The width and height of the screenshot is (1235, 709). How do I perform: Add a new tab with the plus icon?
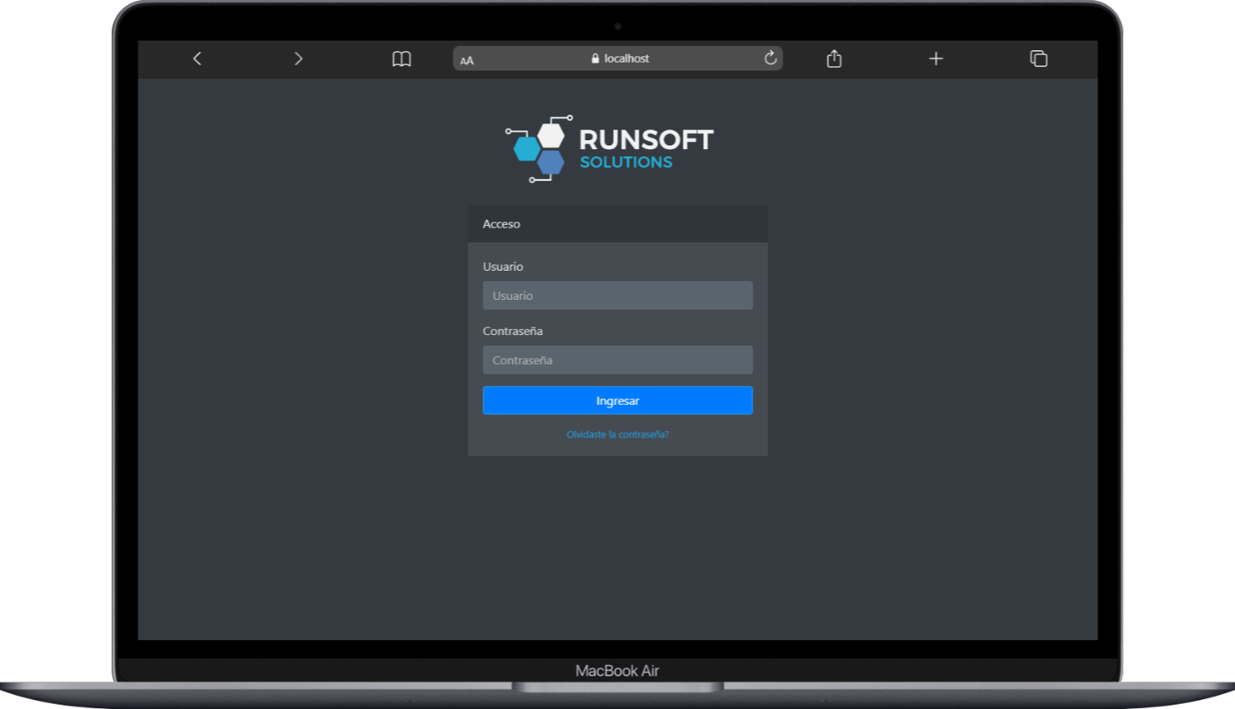[x=936, y=58]
